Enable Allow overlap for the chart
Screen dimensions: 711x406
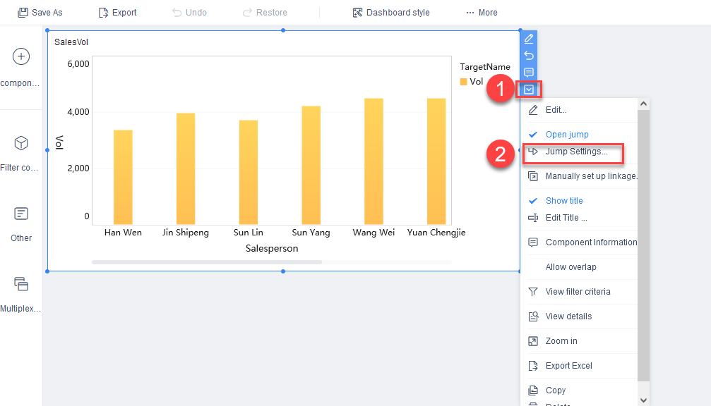(570, 267)
